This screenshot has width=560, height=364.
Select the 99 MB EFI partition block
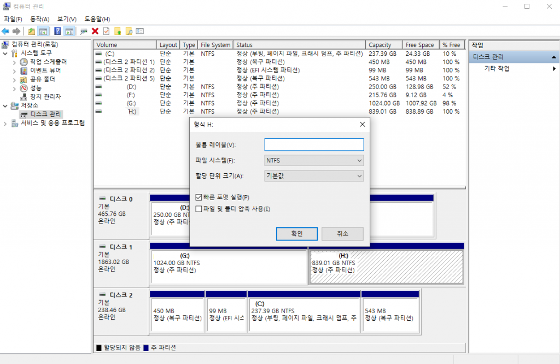tap(226, 315)
